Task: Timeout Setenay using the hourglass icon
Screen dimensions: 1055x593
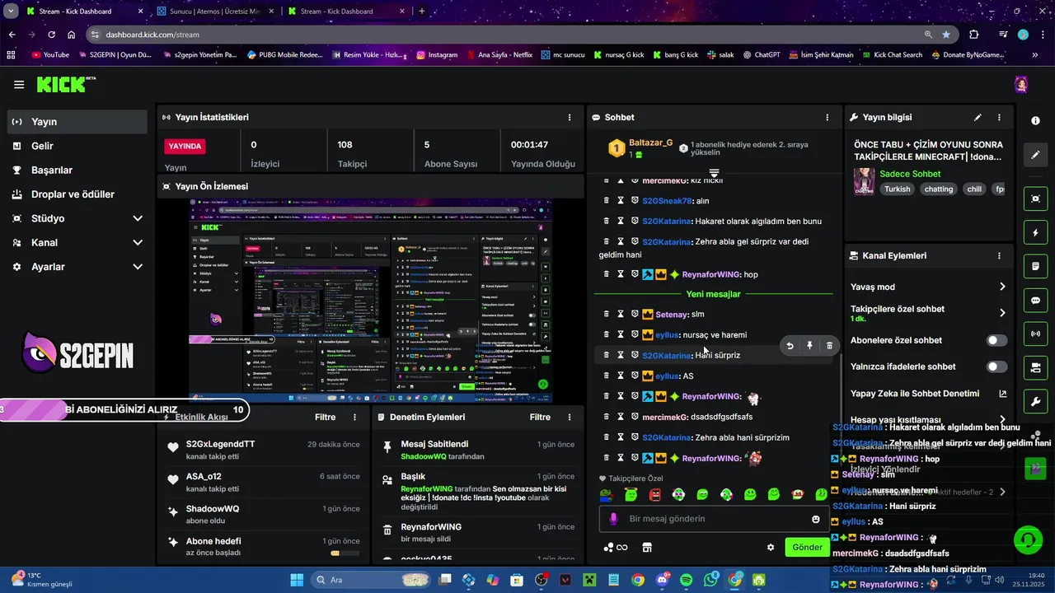Action: point(621,314)
